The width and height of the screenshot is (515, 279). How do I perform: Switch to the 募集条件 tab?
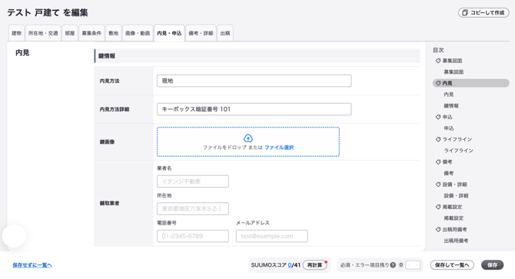tap(91, 33)
